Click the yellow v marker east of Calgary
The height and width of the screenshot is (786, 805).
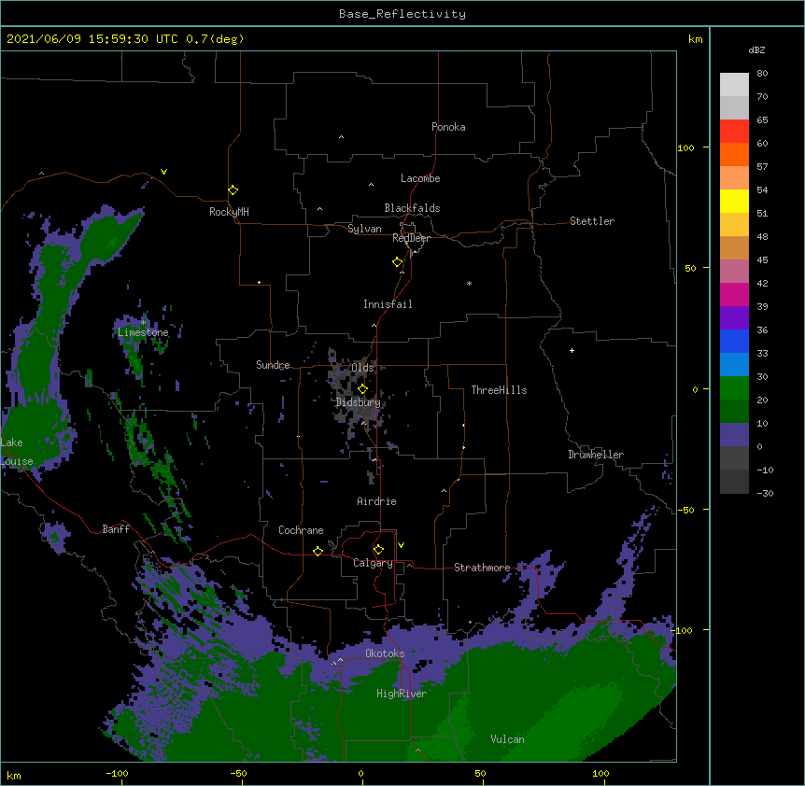click(401, 545)
